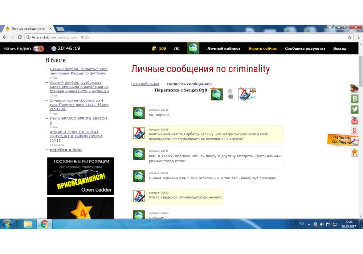Click the Сообщить результат menu item

[x=305, y=49]
